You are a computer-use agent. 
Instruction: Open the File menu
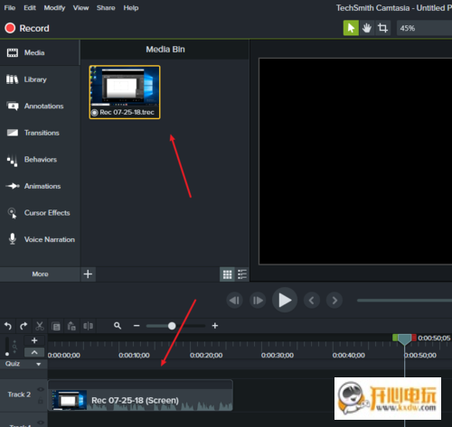click(x=10, y=8)
